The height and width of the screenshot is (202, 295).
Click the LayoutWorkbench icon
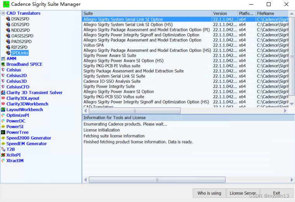[x=3, y=110]
